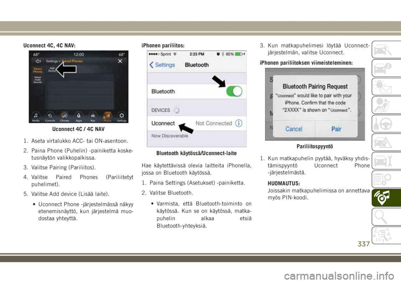Tap the back arrow in Uconnect settings
The width and height of the screenshot is (401, 283).
pos(38,61)
